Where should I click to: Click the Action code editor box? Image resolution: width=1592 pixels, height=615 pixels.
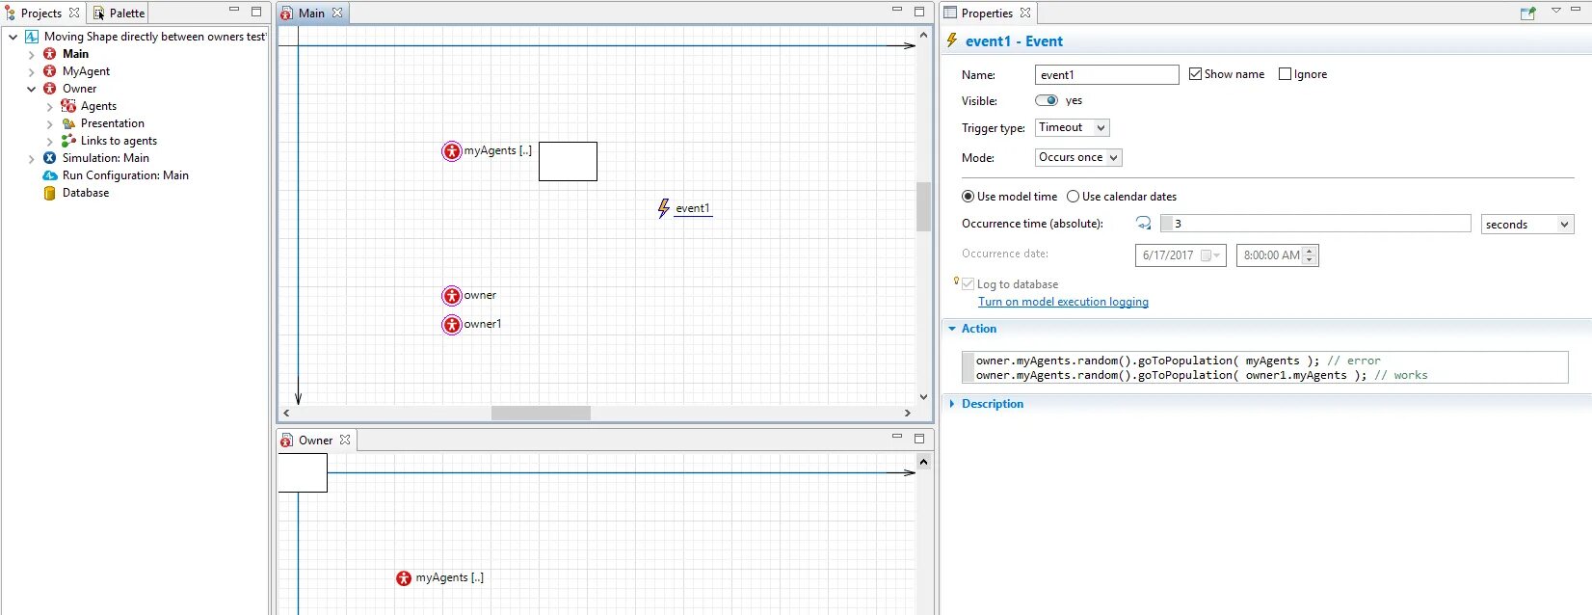pyautogui.click(x=1264, y=367)
